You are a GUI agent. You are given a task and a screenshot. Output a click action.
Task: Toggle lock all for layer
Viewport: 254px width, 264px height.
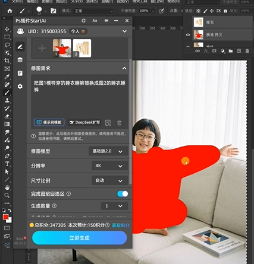(225, 11)
